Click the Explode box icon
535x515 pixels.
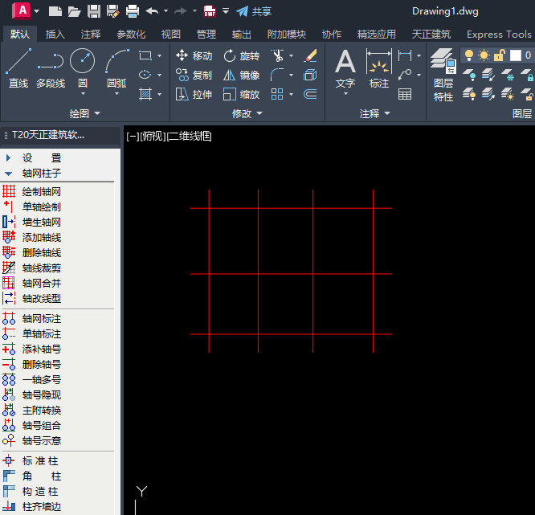(x=310, y=75)
